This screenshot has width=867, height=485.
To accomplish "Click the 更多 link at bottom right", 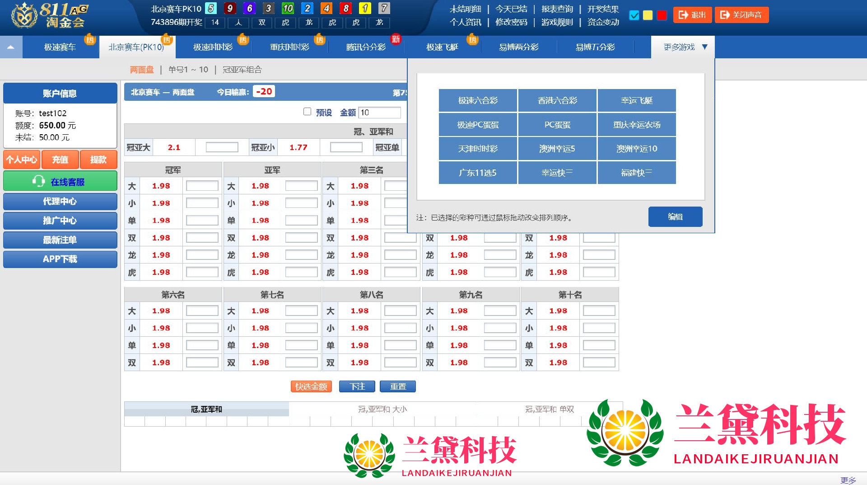I will pyautogui.click(x=848, y=480).
